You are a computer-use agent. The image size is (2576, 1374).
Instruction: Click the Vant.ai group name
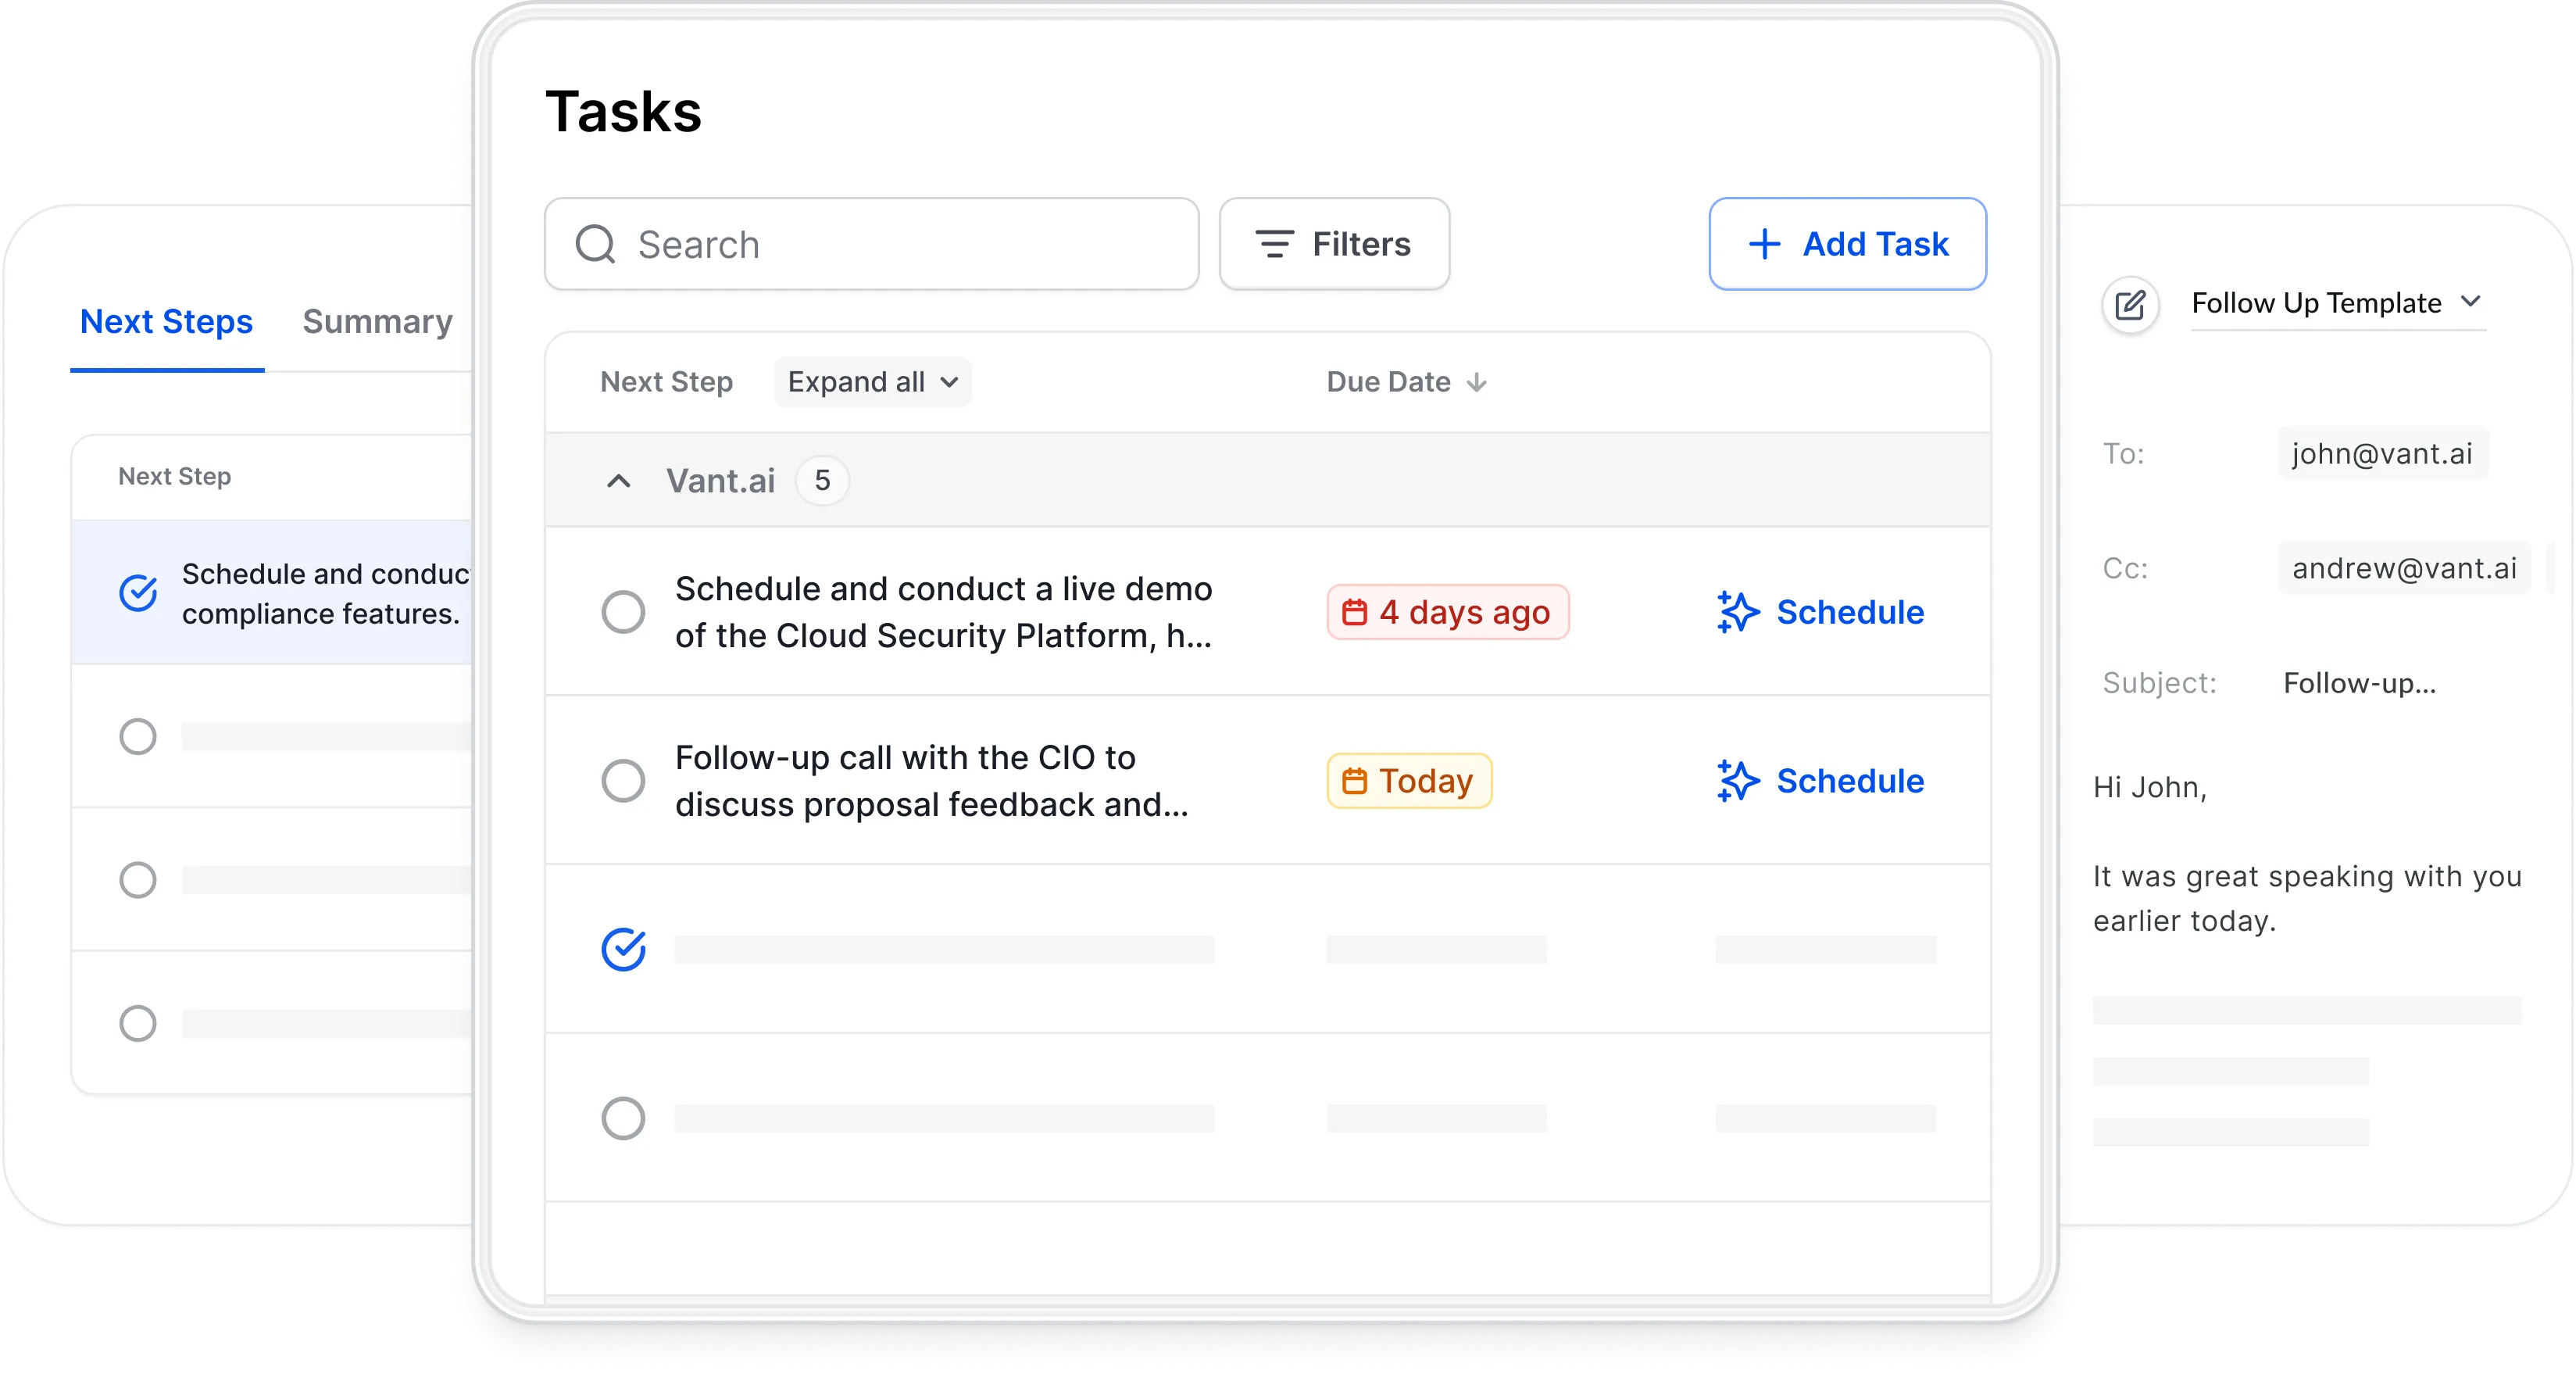point(721,481)
